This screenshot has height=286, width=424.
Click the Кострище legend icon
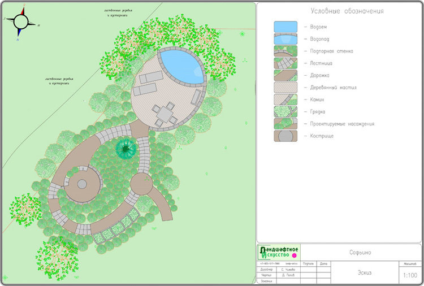point(285,136)
